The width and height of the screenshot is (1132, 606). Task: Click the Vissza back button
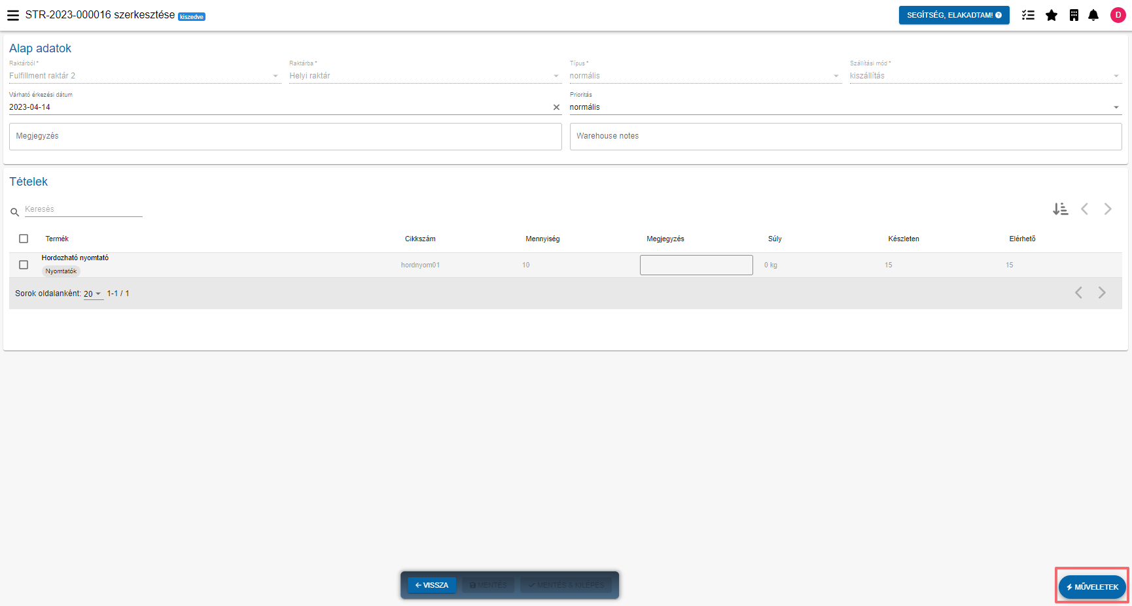[432, 585]
